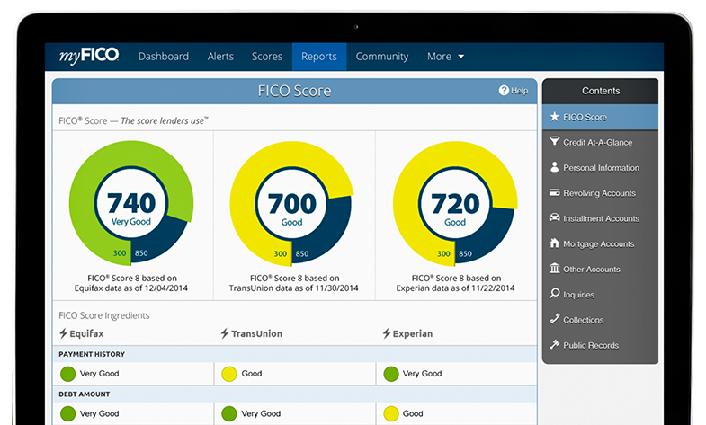Select FICO Score in Contents

pyautogui.click(x=600, y=117)
